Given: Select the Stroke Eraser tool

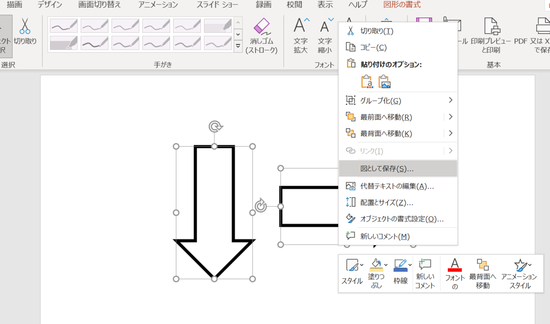Looking at the screenshot, I should click(x=262, y=36).
